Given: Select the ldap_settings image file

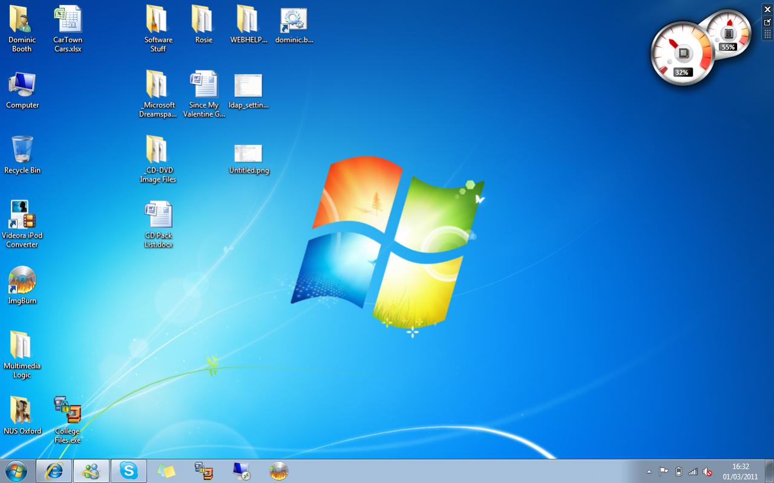Looking at the screenshot, I should 248,91.
